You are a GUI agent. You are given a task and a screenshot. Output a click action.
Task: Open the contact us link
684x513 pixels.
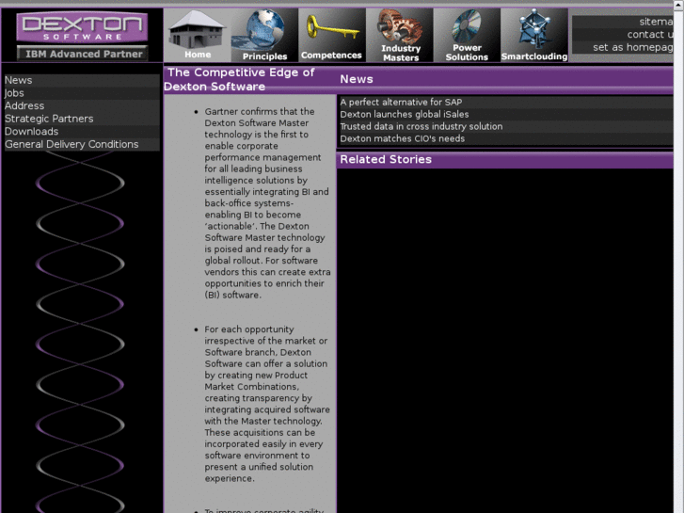coord(650,34)
